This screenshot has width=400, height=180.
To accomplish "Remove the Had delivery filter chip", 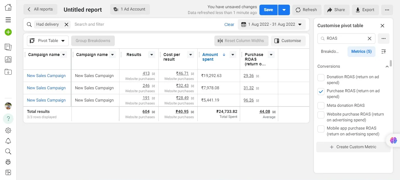I will coord(66,25).
